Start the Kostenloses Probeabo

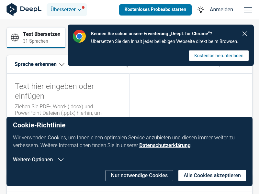point(155,10)
